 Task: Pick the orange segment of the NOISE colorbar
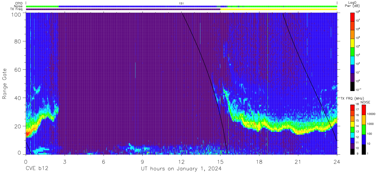point(364,119)
